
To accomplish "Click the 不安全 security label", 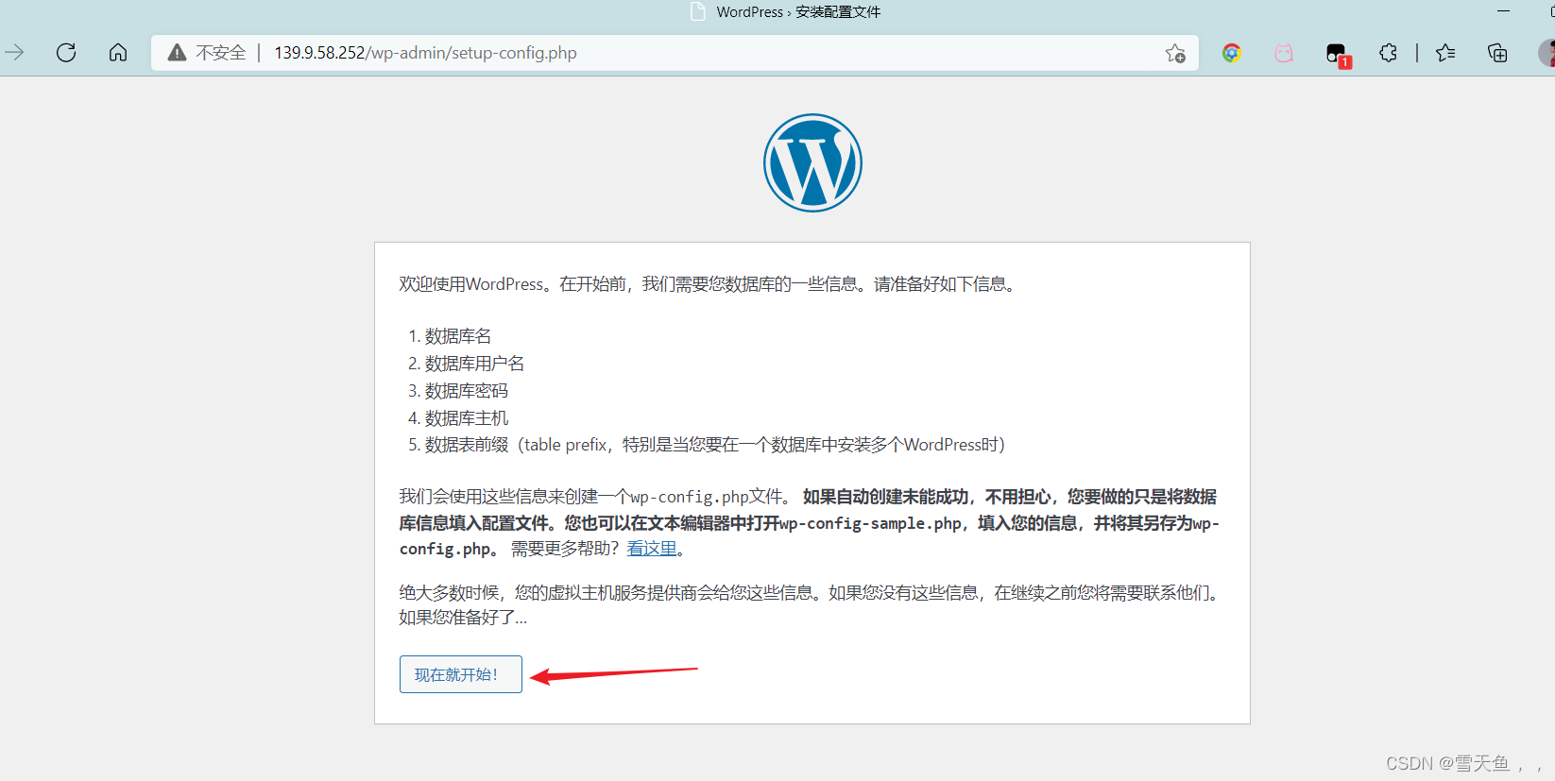I will [220, 53].
